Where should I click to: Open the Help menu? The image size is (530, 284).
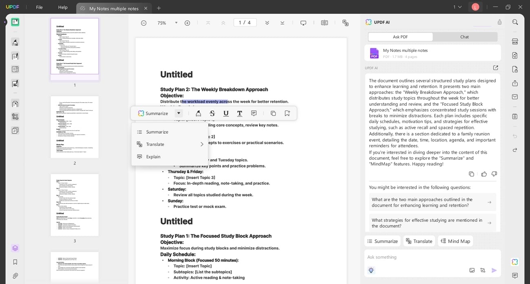pyautogui.click(x=63, y=7)
